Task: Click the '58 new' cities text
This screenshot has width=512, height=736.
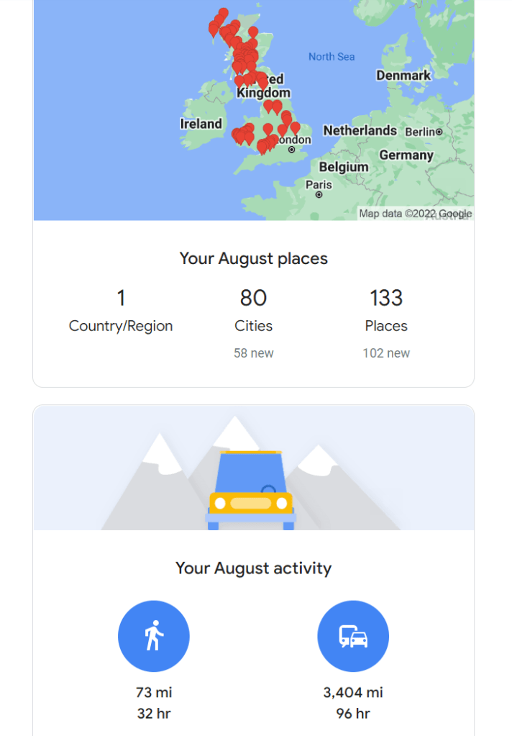Action: click(253, 353)
